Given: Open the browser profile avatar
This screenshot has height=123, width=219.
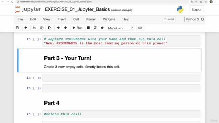Looking at the screenshot, I should (x=211, y=2).
